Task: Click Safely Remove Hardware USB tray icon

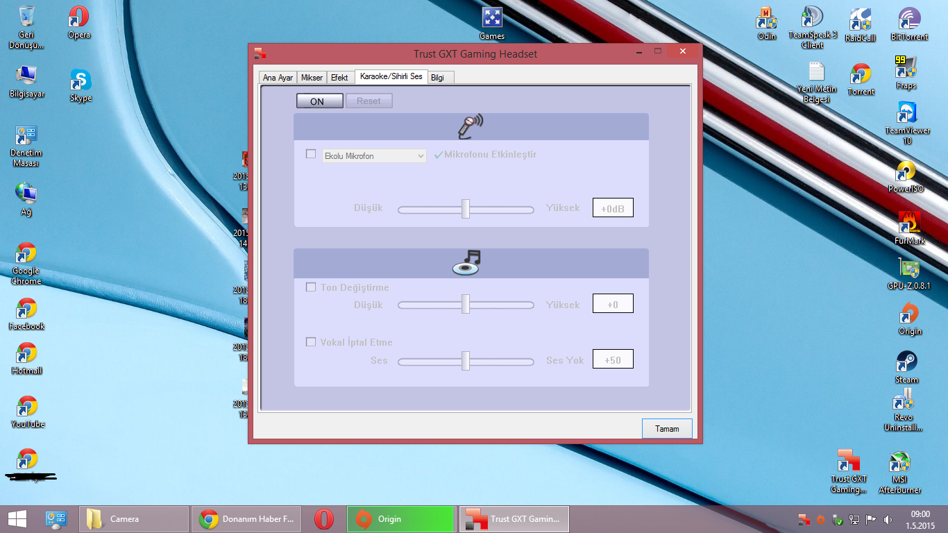Action: (x=838, y=519)
